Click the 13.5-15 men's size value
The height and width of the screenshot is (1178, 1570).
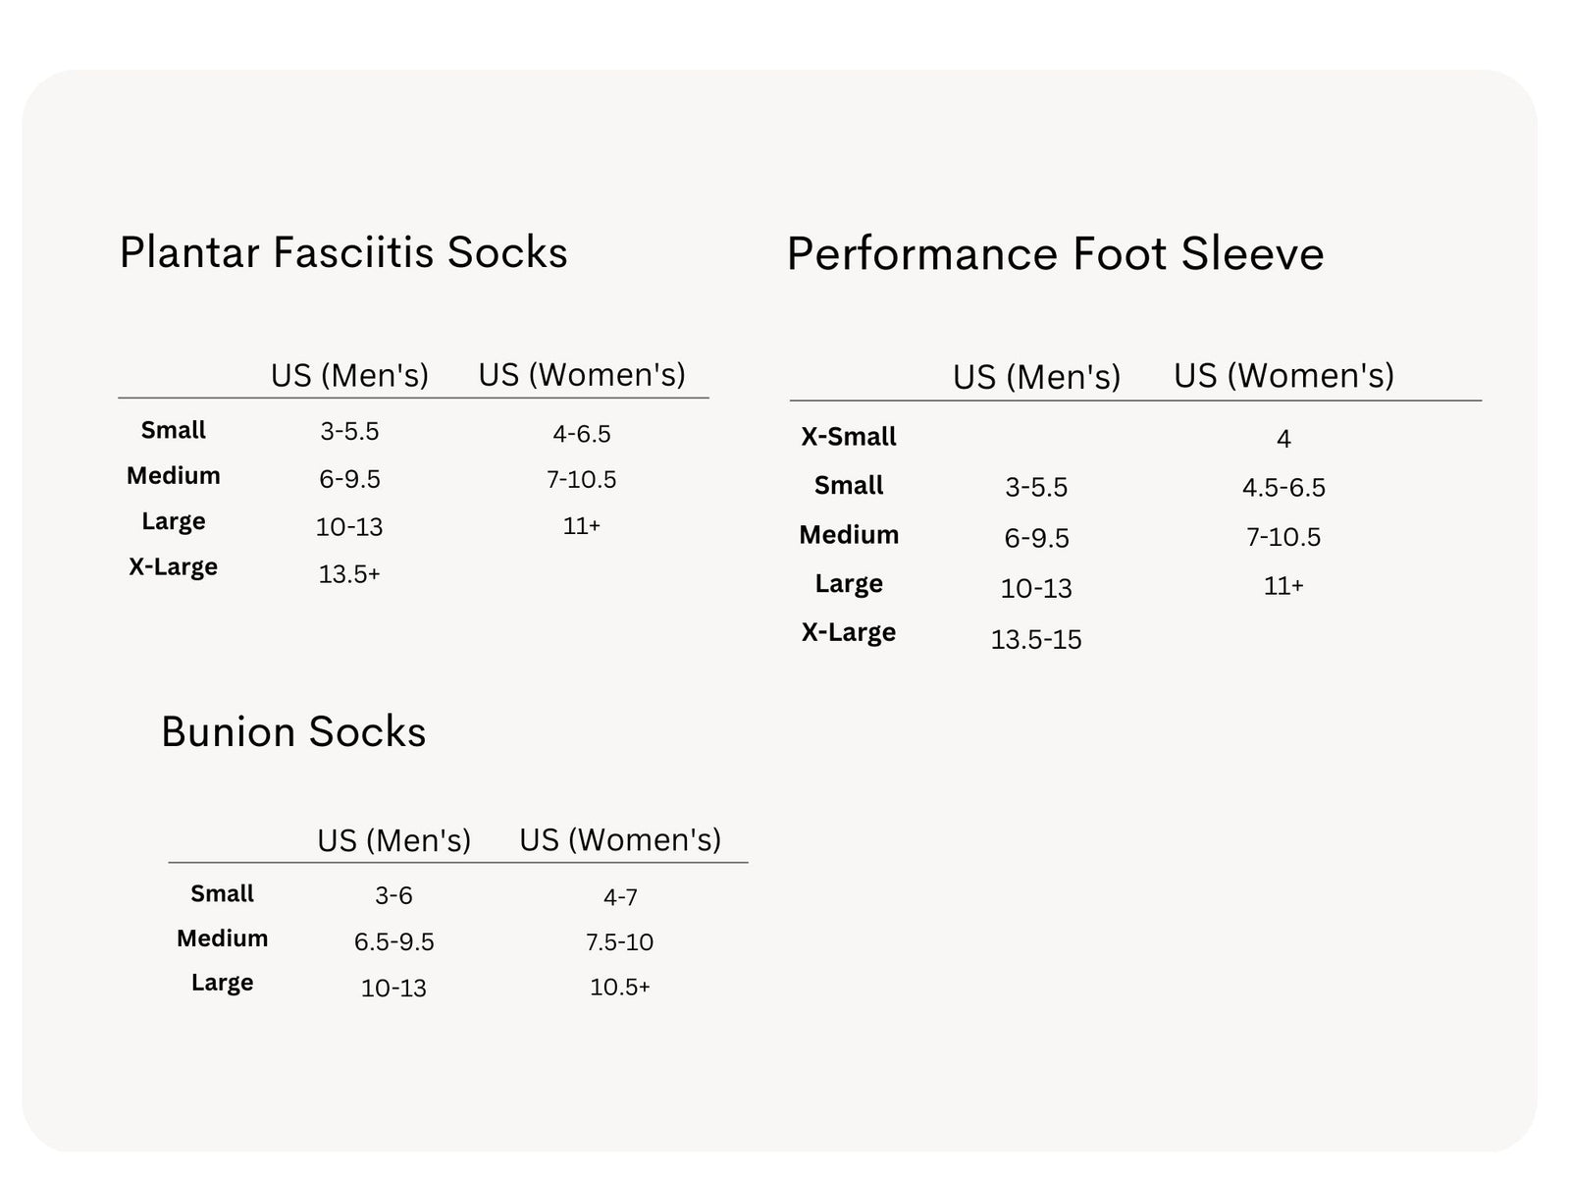coord(1036,640)
